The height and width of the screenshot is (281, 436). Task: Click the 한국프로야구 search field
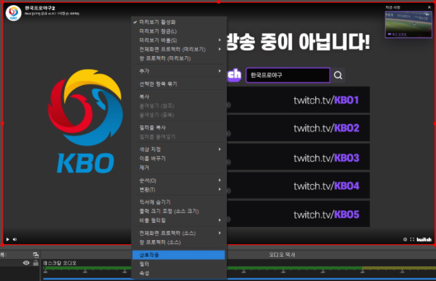[288, 75]
